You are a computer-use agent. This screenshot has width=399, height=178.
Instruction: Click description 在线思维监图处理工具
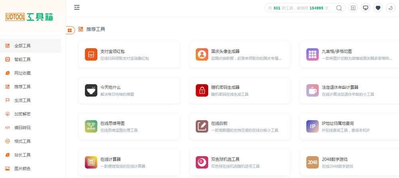[x=119, y=131]
